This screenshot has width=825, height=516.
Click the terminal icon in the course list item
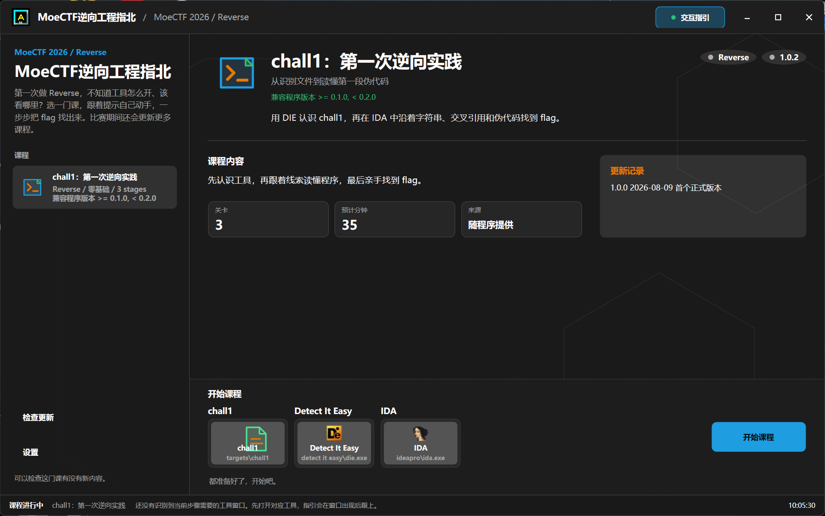(32, 187)
